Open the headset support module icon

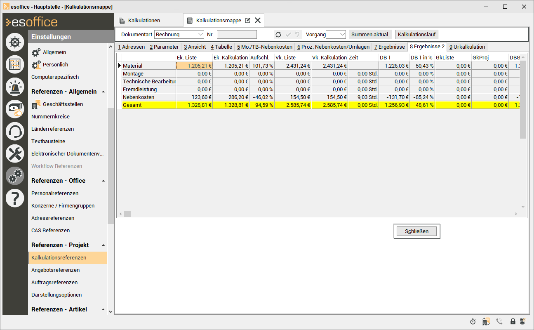[x=15, y=131]
